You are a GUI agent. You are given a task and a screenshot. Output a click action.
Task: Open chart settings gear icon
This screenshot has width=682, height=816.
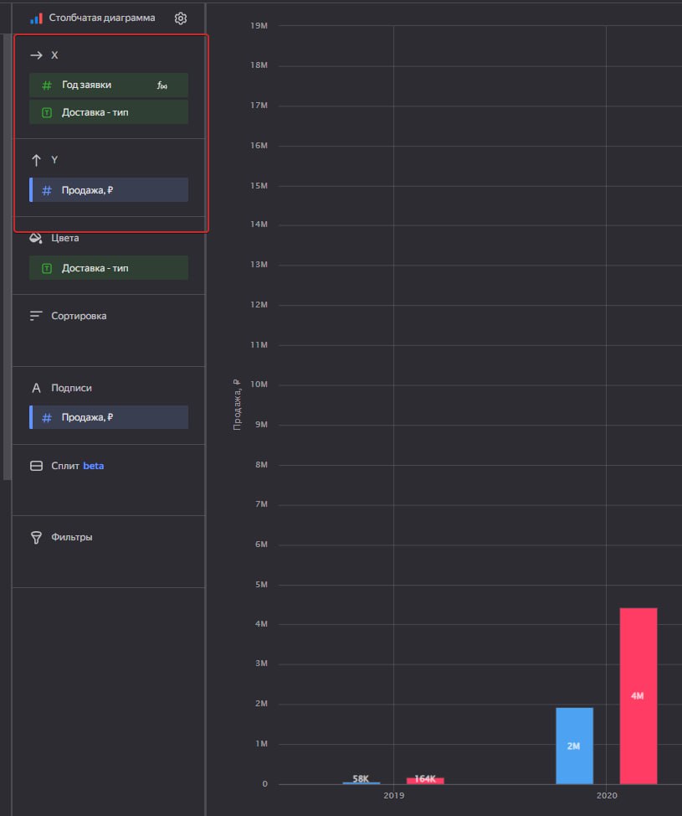tap(181, 18)
